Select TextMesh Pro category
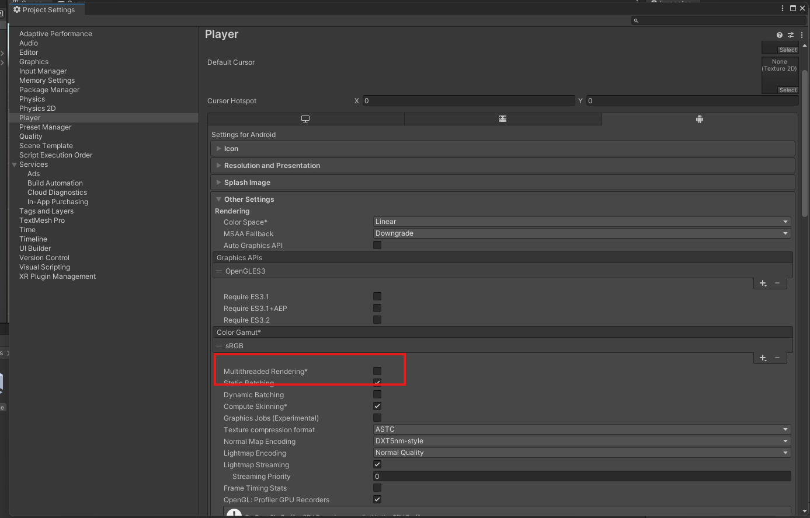 coord(42,220)
